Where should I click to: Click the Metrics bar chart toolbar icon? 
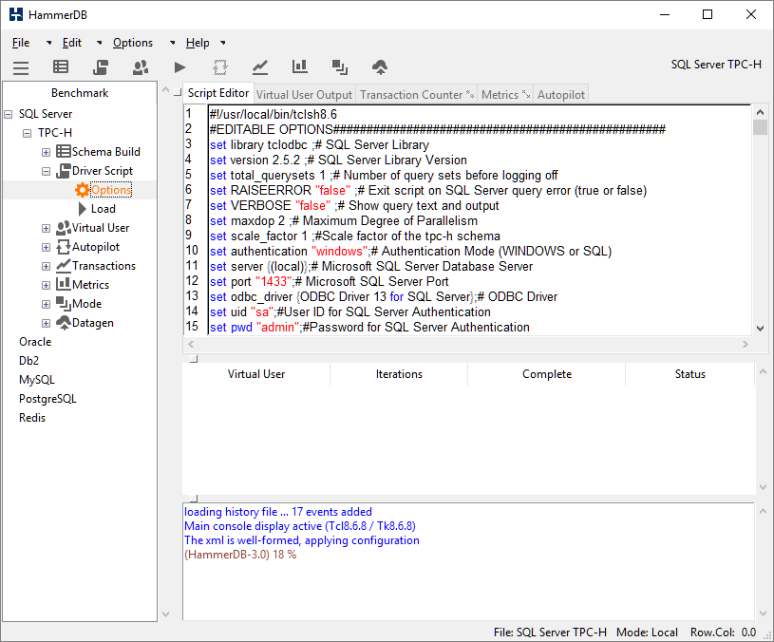coord(300,66)
